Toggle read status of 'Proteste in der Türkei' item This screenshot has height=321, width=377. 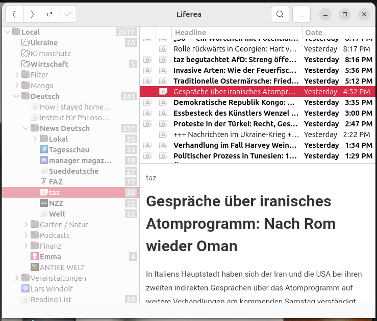147,124
